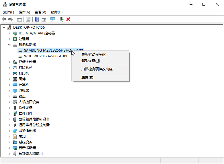This screenshot has width=224, height=164.
Task: Open the Properties toolbar icon
Action: 28,19
